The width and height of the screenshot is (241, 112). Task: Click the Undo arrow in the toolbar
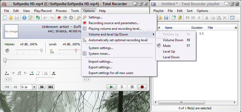coord(45,18)
